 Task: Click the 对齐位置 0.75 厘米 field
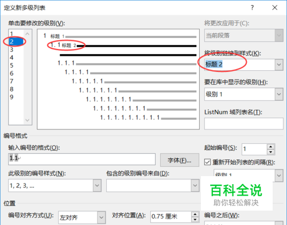(x=170, y=217)
